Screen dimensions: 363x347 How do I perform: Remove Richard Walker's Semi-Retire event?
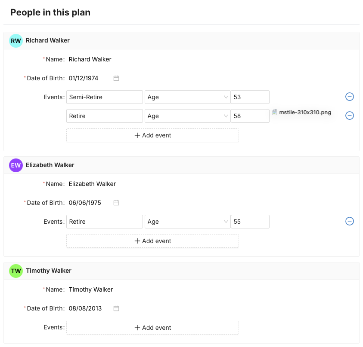tap(350, 97)
